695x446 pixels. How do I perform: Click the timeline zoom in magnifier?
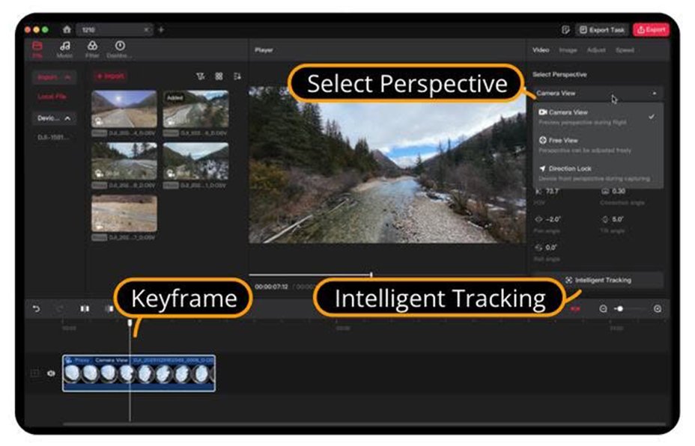click(x=658, y=309)
